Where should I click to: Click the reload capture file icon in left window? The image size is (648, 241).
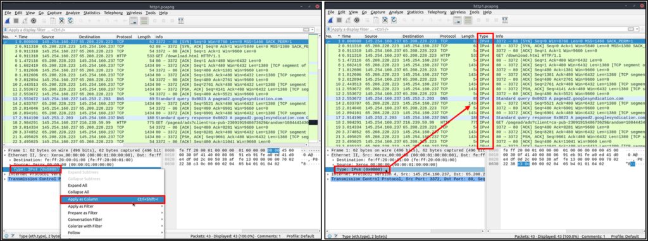pyautogui.click(x=70, y=21)
